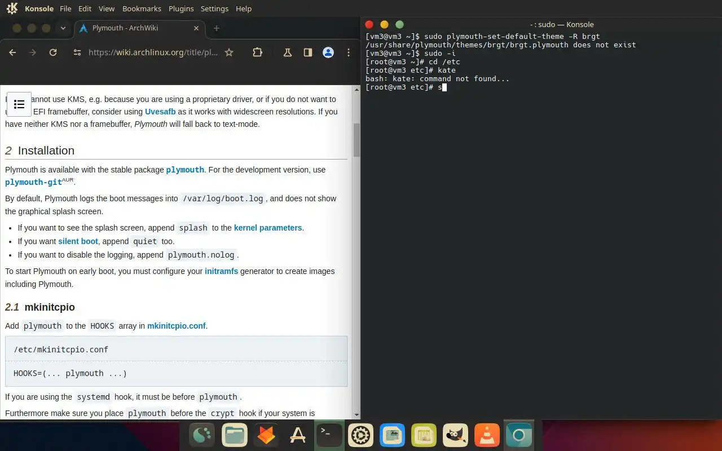Close the Konsole terminal window with the red button
Image resolution: width=722 pixels, height=451 pixels.
click(x=369, y=24)
